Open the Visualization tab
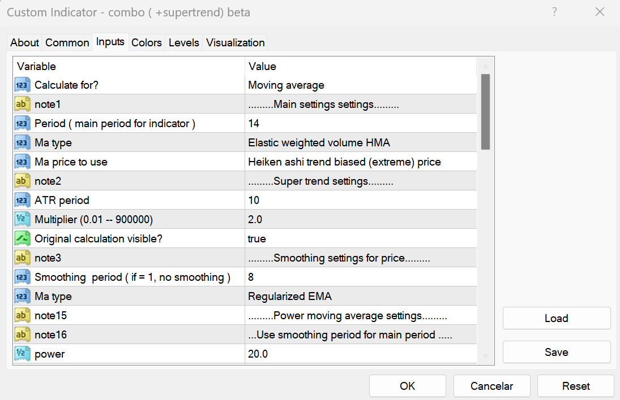Viewport: 620px width, 400px height. tap(235, 42)
